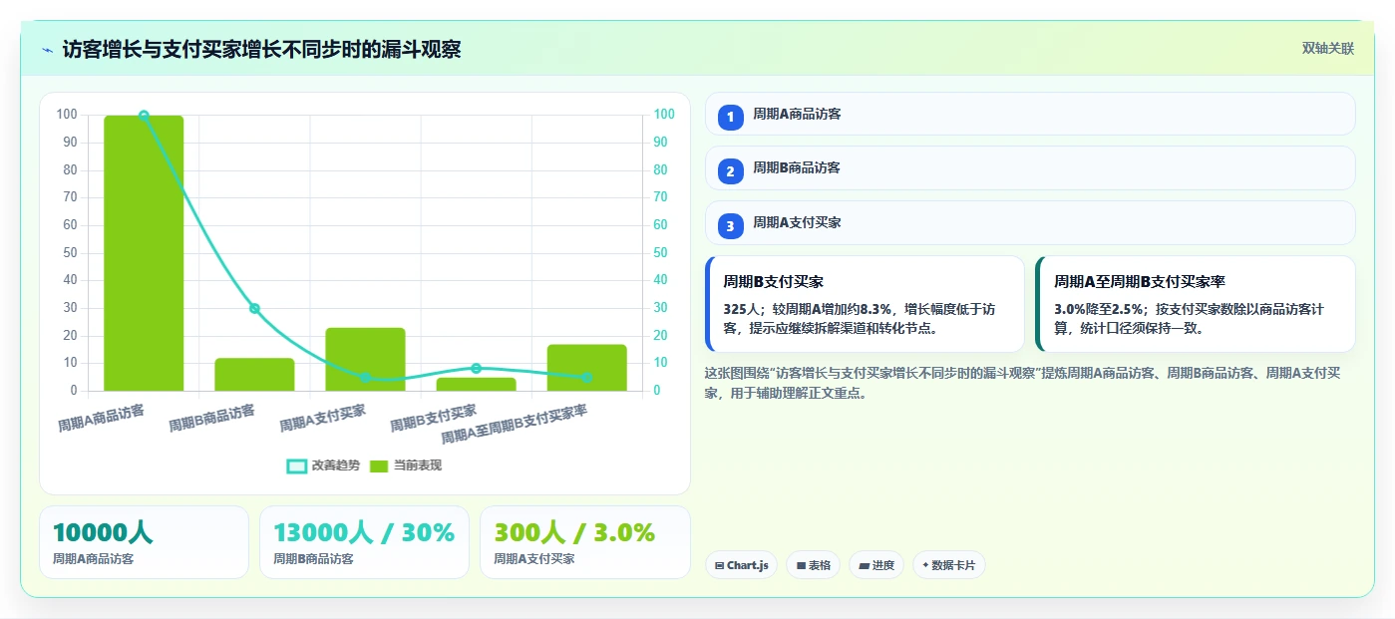Click the 10000人 stat card
The image size is (1395, 619).
[144, 542]
